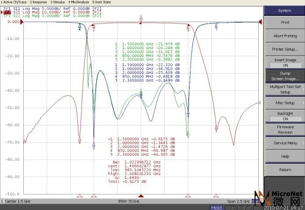Click active marker triangle on frequency axis center
This screenshot has width=305, height=210.
tap(141, 196)
